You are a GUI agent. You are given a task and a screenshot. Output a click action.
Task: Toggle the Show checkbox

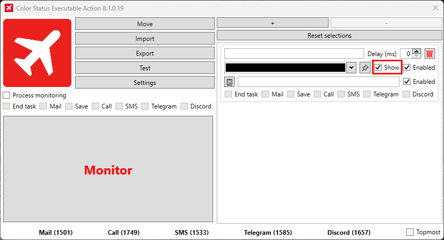tap(378, 67)
